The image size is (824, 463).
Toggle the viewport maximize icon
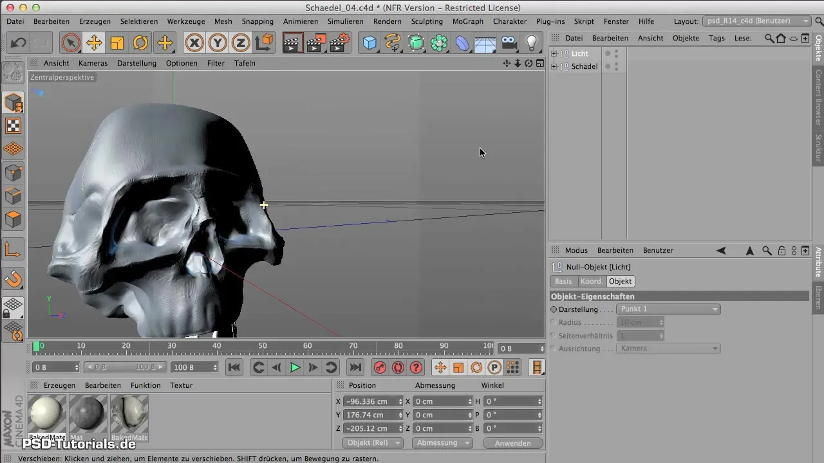[x=539, y=63]
